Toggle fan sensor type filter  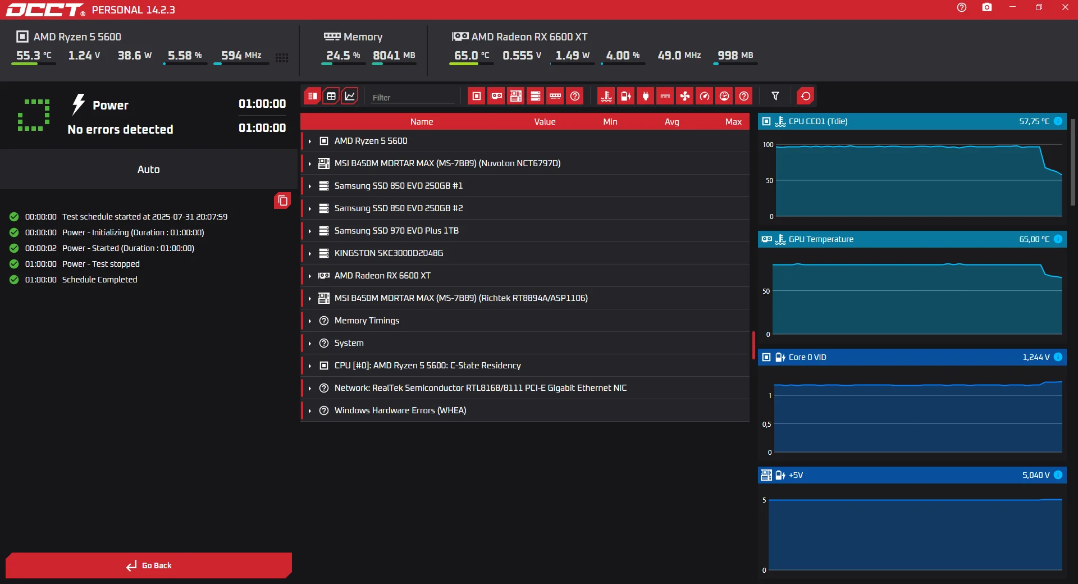pos(685,96)
